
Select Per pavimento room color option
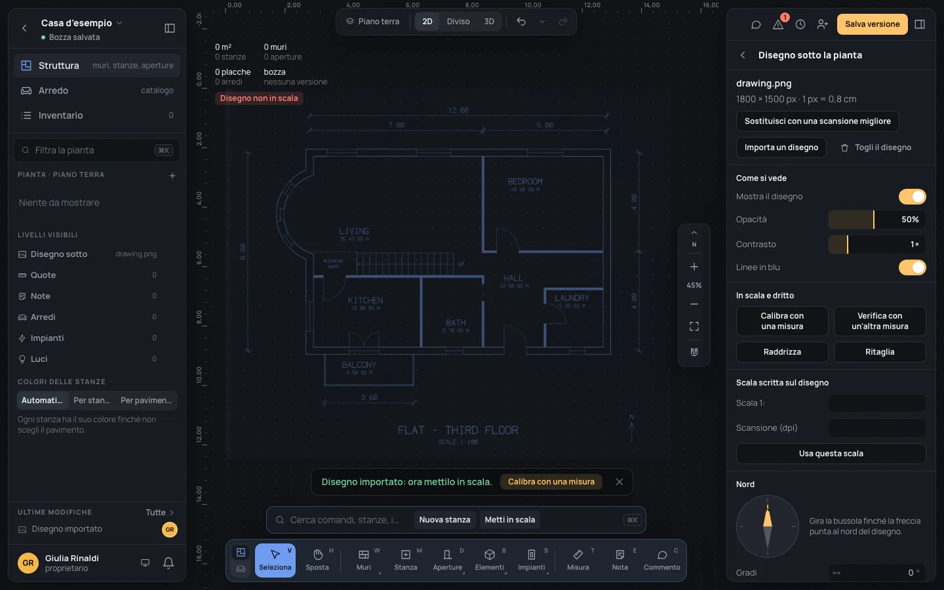pyautogui.click(x=146, y=401)
